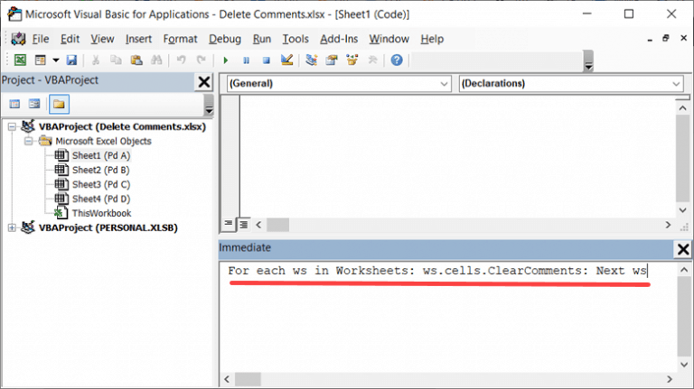Viewport: 694px width, 389px height.
Task: Click the View Code icon in Project pane
Action: 14,104
